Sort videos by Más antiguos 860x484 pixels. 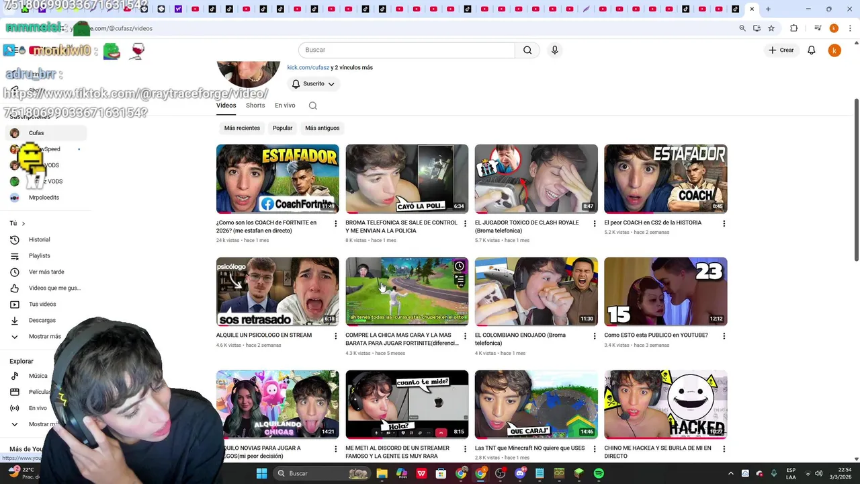322,128
